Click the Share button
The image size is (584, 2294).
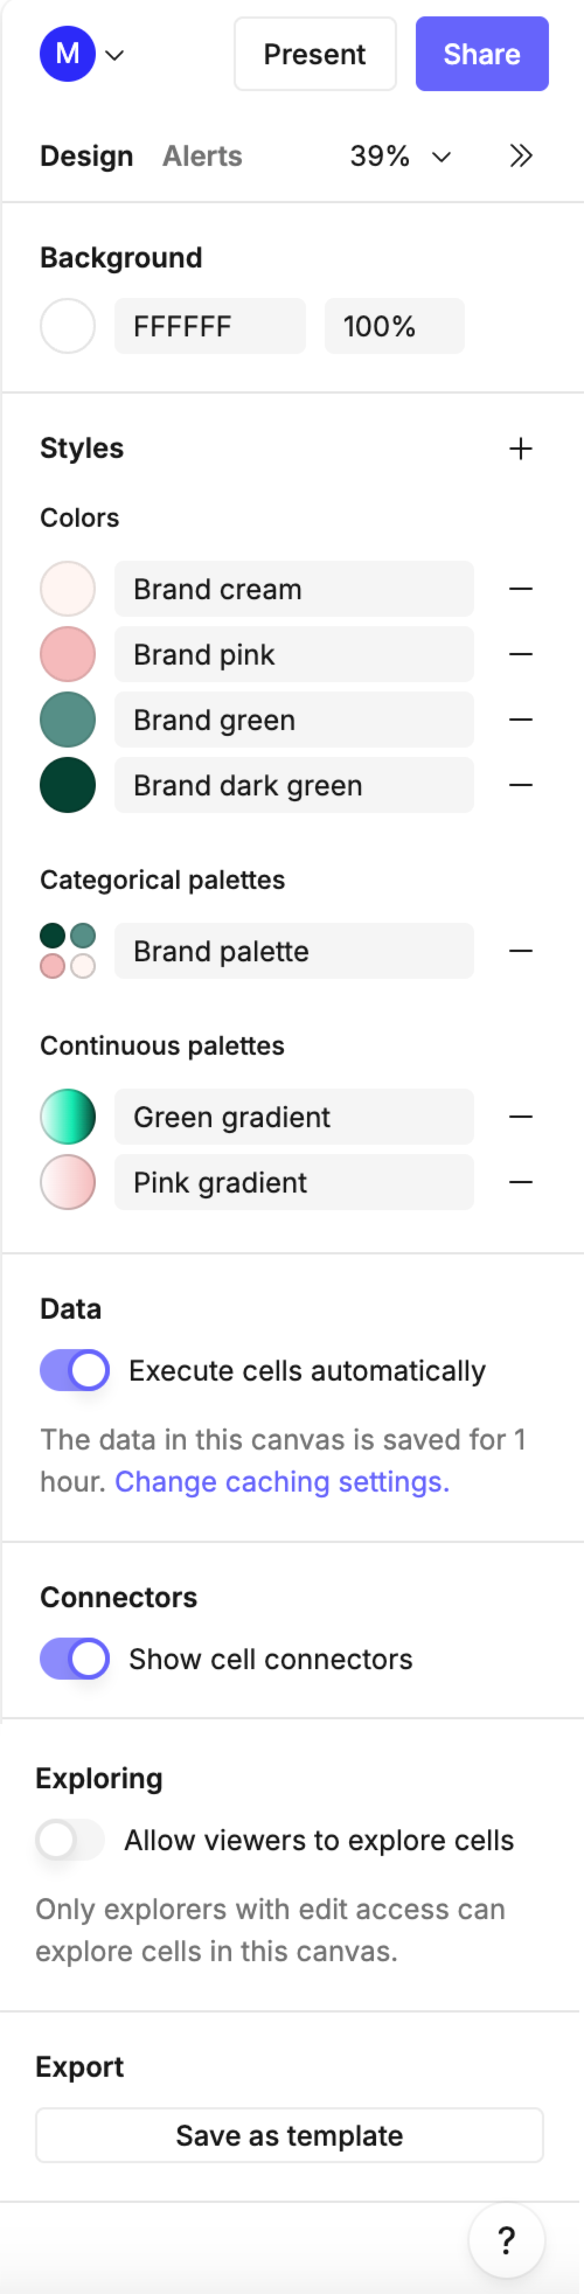tap(482, 54)
